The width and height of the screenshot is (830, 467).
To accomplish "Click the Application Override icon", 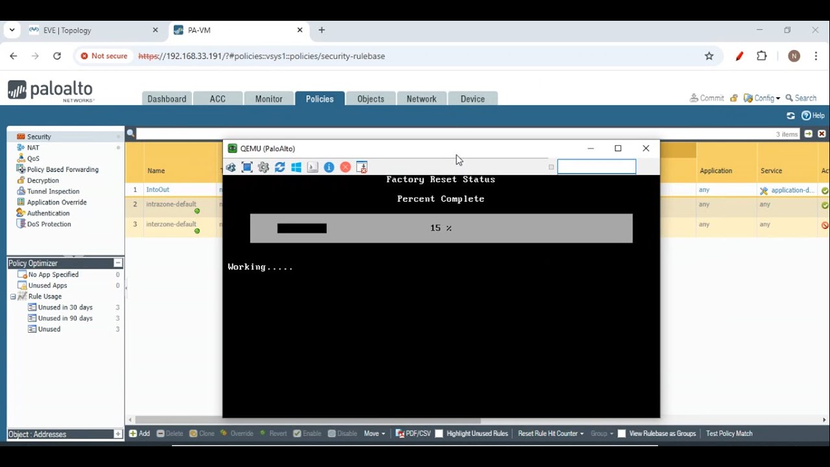I will click(x=21, y=202).
